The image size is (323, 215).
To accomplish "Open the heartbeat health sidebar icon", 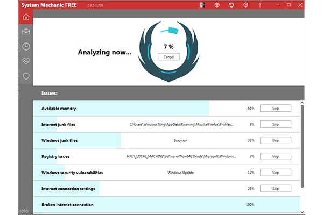I will tap(26, 61).
